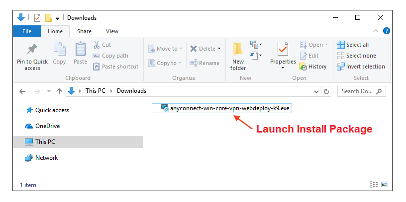Screen dimensions: 406x202
Task: Select Copy path command
Action: [x=110, y=56]
